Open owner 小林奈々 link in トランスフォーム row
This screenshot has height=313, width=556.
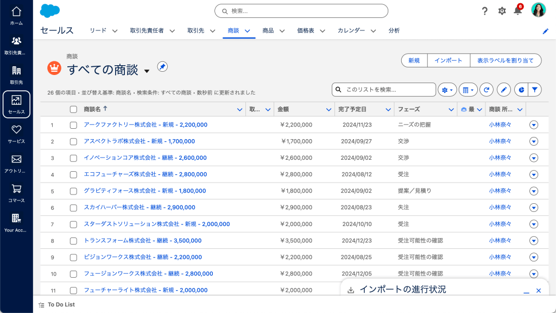click(500, 240)
